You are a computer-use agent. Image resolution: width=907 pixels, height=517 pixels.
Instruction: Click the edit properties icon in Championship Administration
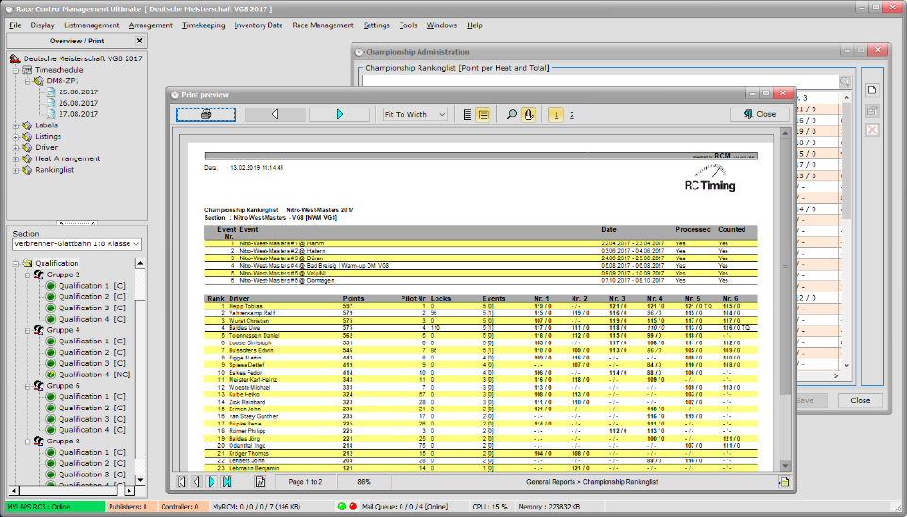(872, 109)
